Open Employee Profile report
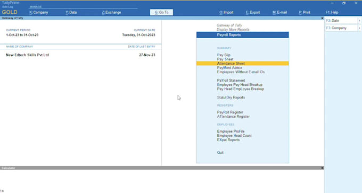 tap(231, 131)
